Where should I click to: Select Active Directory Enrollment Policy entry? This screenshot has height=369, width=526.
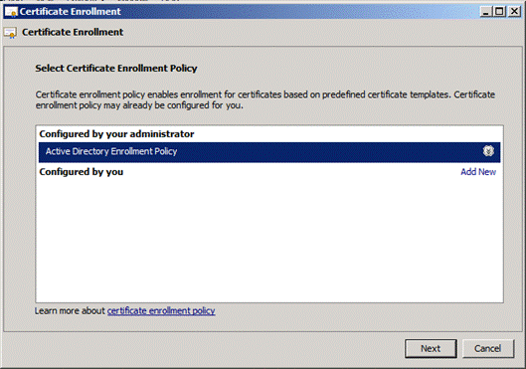click(269, 152)
